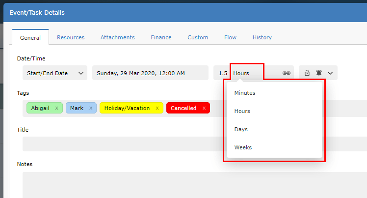Screen dimensions: 367x198
Task: Switch to the Custom tab
Action: 198,37
